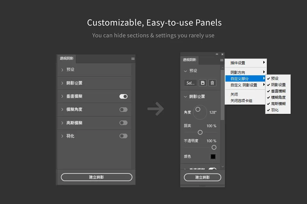307x204 pixels.
Task: Close the right panel with the X icon
Action: (x=222, y=54)
